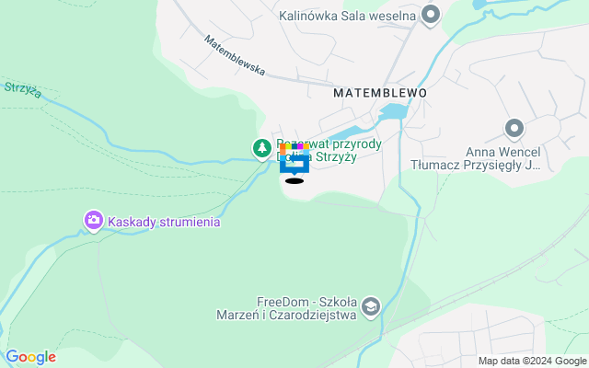Click the blue pond below the MATEMBLEWO label

pos(393,111)
